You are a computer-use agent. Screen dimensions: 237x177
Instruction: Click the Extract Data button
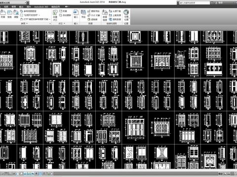tap(115, 19)
